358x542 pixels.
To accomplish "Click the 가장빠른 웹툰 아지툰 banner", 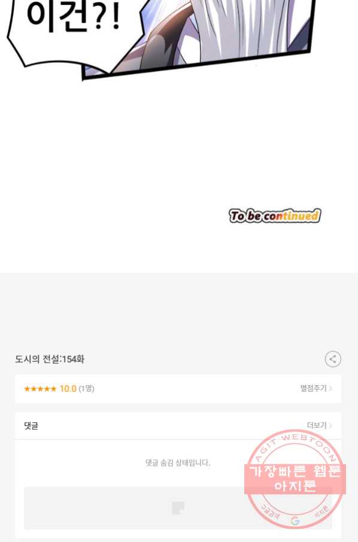I will [x=295, y=479].
